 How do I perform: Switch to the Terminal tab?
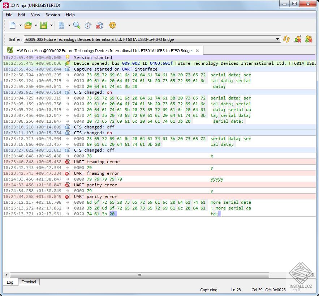tap(29, 282)
